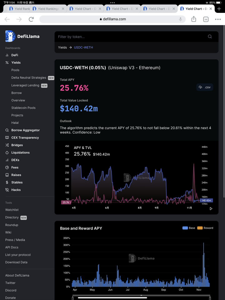Open the tab count switcher showing 36
The image size is (225, 300).
coord(206,19)
